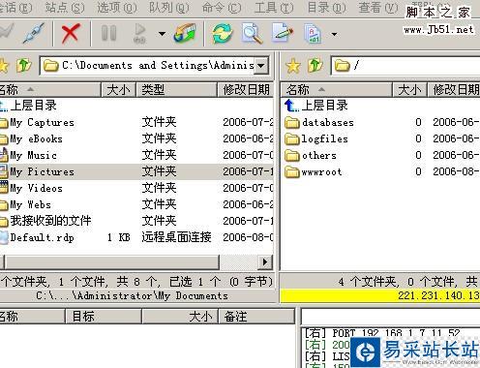Screen dimensions: 480x368
Task: Open the 查看(V) menu
Action: pos(378,7)
